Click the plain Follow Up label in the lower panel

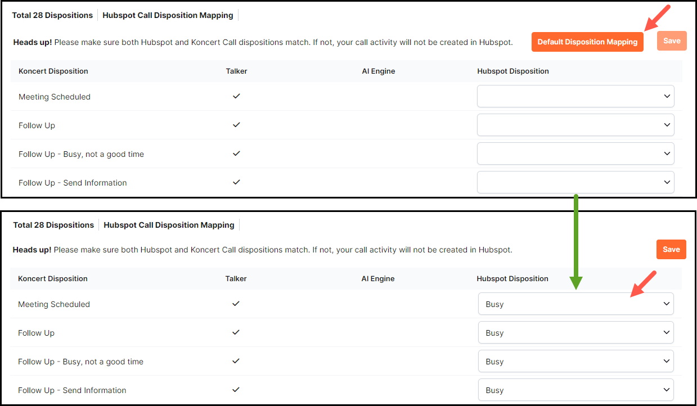click(36, 333)
